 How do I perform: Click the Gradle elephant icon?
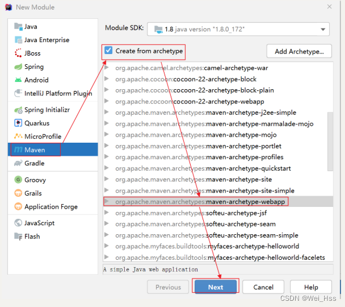[18, 163]
